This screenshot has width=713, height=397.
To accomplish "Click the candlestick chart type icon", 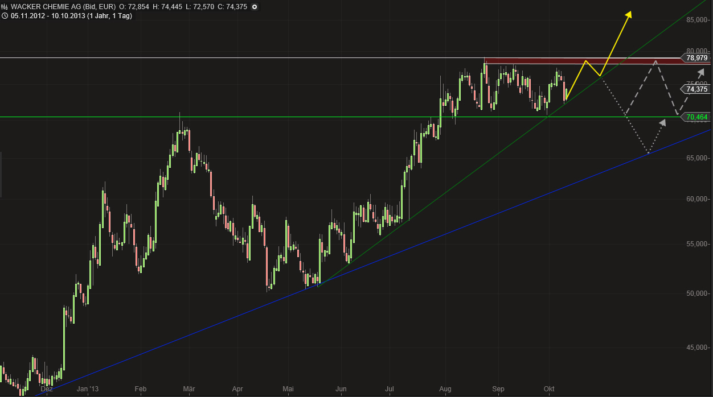I will (x=5, y=7).
